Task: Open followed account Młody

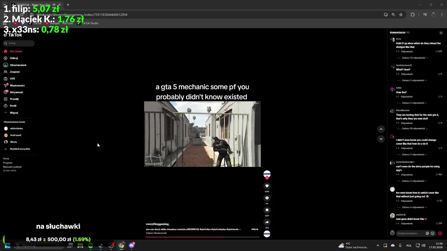Action: click(13, 142)
